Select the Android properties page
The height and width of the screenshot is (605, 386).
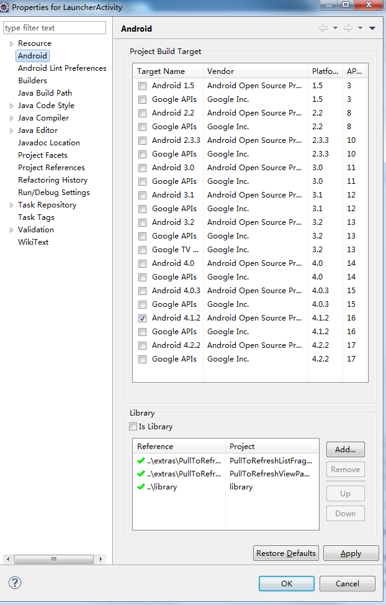pyautogui.click(x=32, y=55)
